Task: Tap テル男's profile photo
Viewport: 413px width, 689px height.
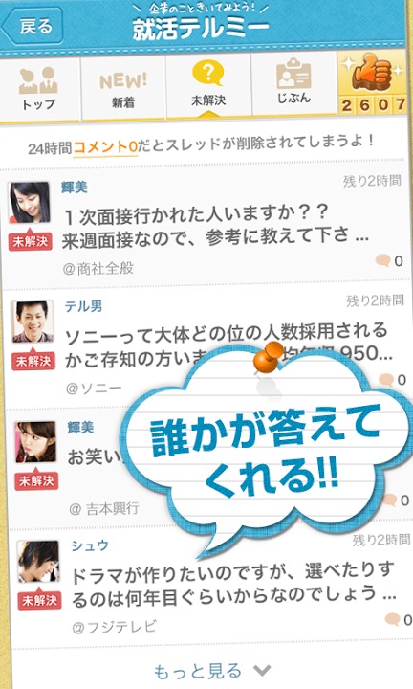Action: (33, 322)
